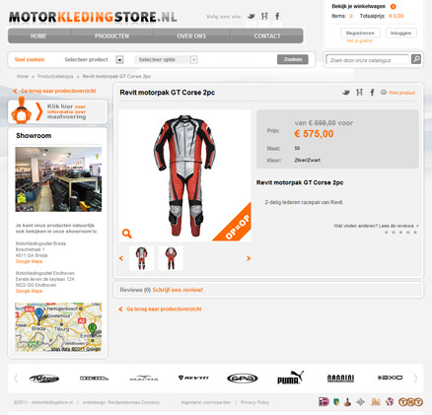Viewport: 432px width, 415px height.
Task: Open Algemene voorwaarden footer link
Action: tap(206, 402)
